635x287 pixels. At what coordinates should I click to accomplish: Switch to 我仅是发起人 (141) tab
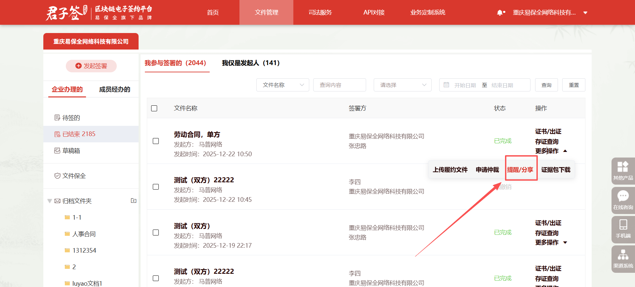point(251,63)
